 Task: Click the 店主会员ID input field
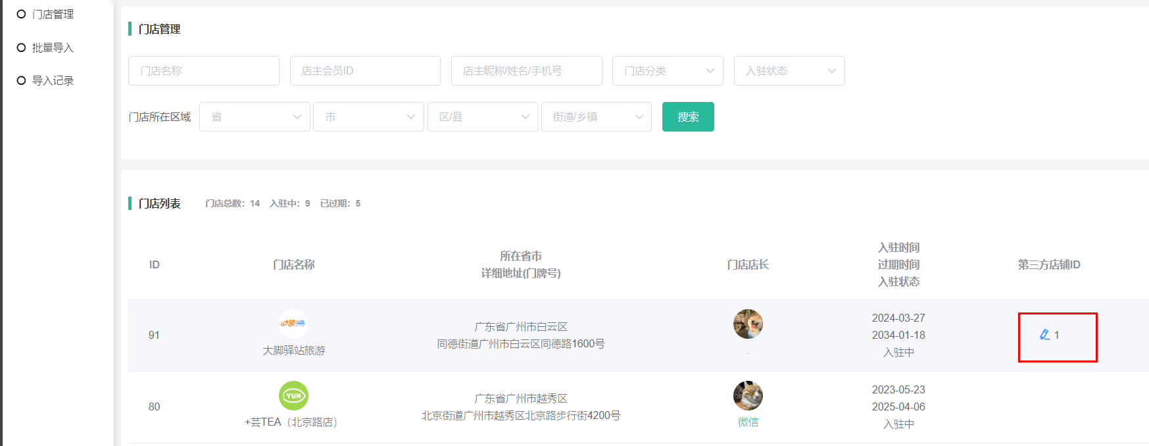pyautogui.click(x=365, y=70)
